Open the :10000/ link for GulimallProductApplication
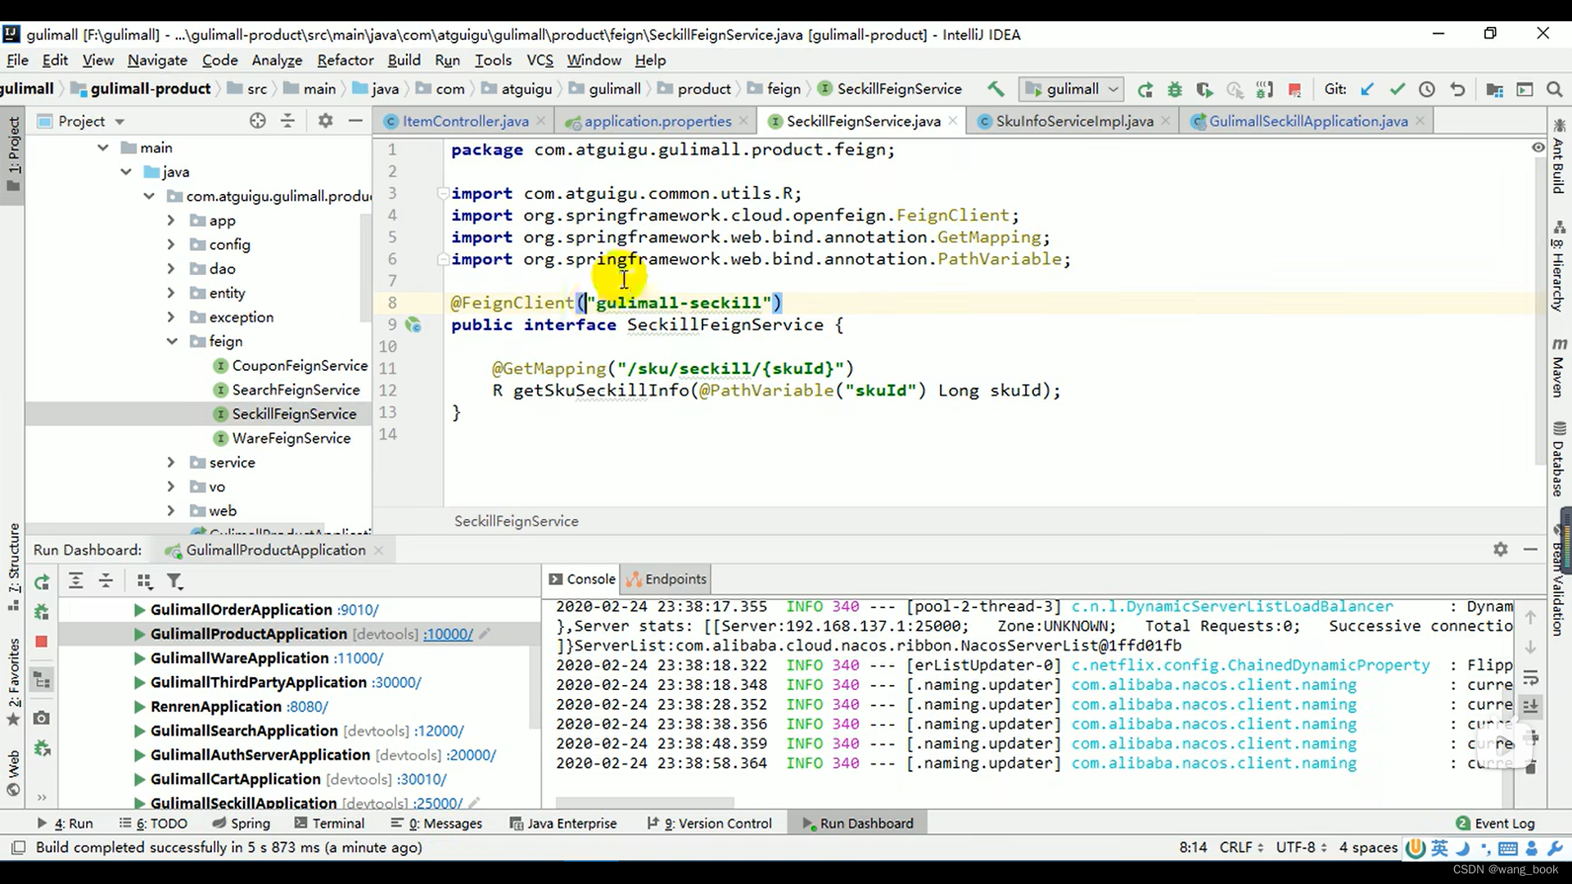 [448, 634]
